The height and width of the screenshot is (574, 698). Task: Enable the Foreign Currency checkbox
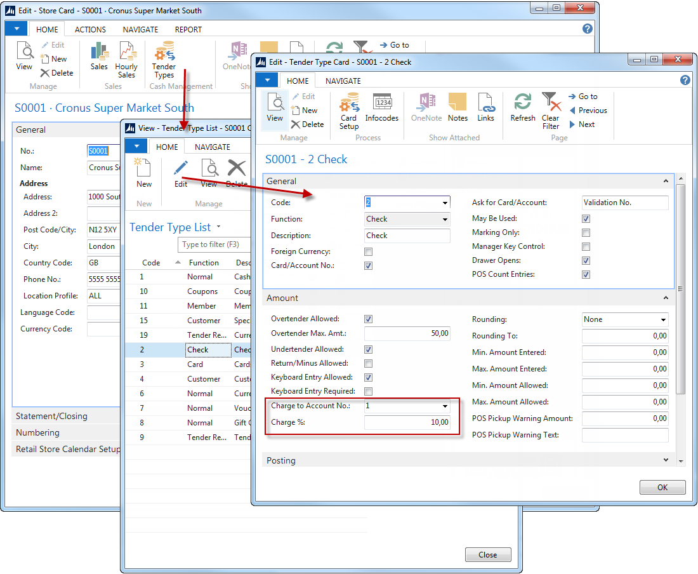click(369, 252)
